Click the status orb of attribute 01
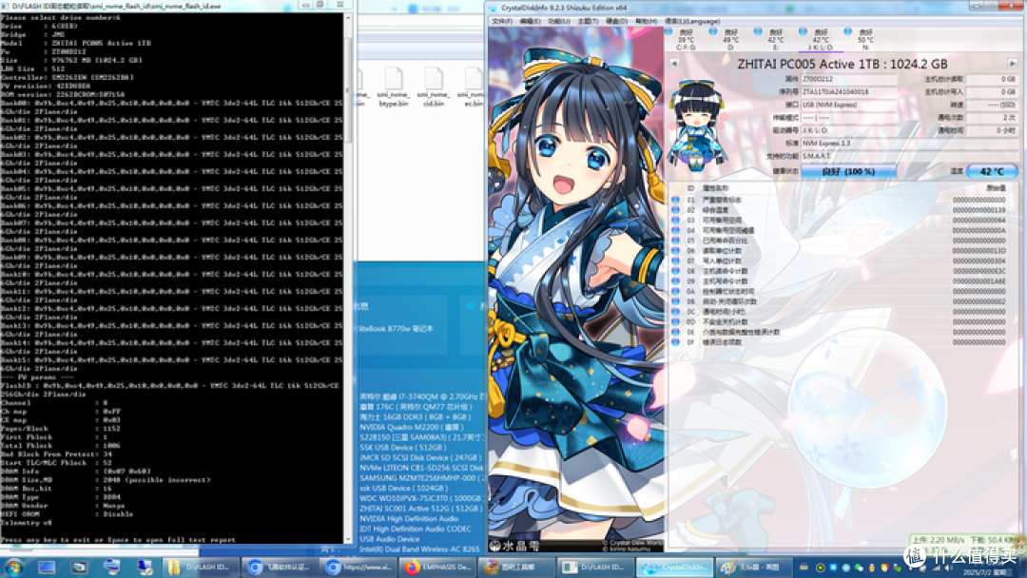 (x=676, y=200)
